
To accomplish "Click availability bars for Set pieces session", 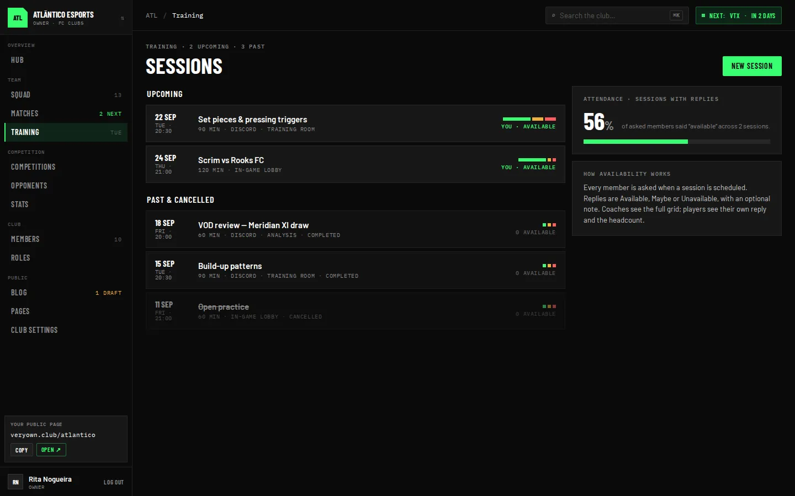I will coord(529,119).
